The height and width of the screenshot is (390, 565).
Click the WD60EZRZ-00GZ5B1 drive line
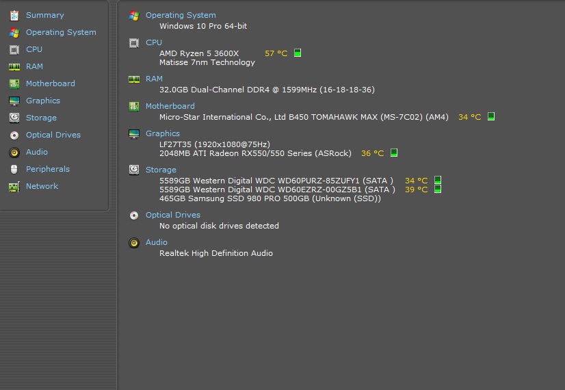coord(277,190)
